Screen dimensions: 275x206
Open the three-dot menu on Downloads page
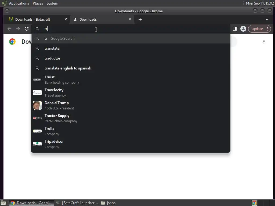[264, 42]
